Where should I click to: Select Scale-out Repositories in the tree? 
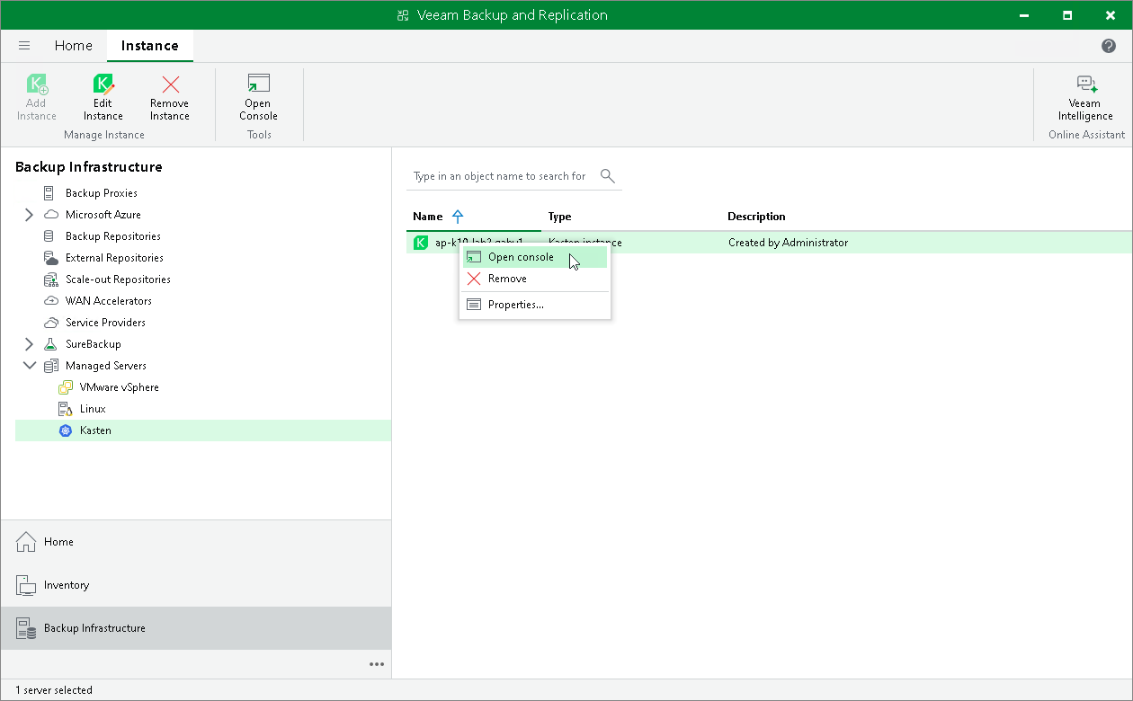[118, 280]
